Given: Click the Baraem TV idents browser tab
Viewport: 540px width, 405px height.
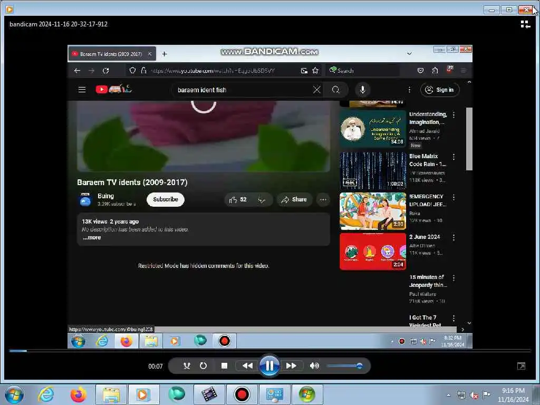Looking at the screenshot, I should pyautogui.click(x=112, y=54).
